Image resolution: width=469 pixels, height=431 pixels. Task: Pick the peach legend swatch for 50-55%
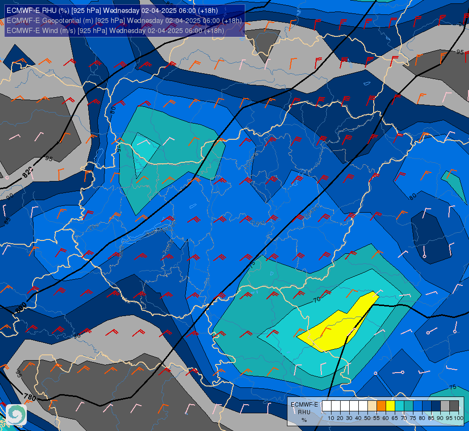tap(372, 406)
